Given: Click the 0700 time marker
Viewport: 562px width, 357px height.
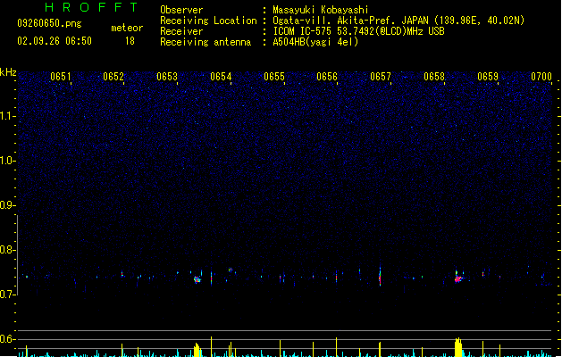Looking at the screenshot, I should tap(541, 77).
